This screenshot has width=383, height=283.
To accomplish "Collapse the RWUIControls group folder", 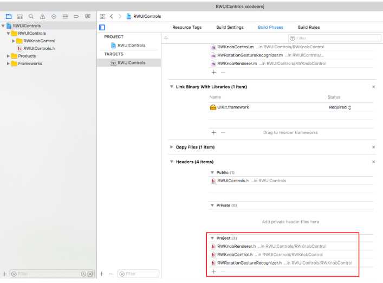I will (8, 33).
